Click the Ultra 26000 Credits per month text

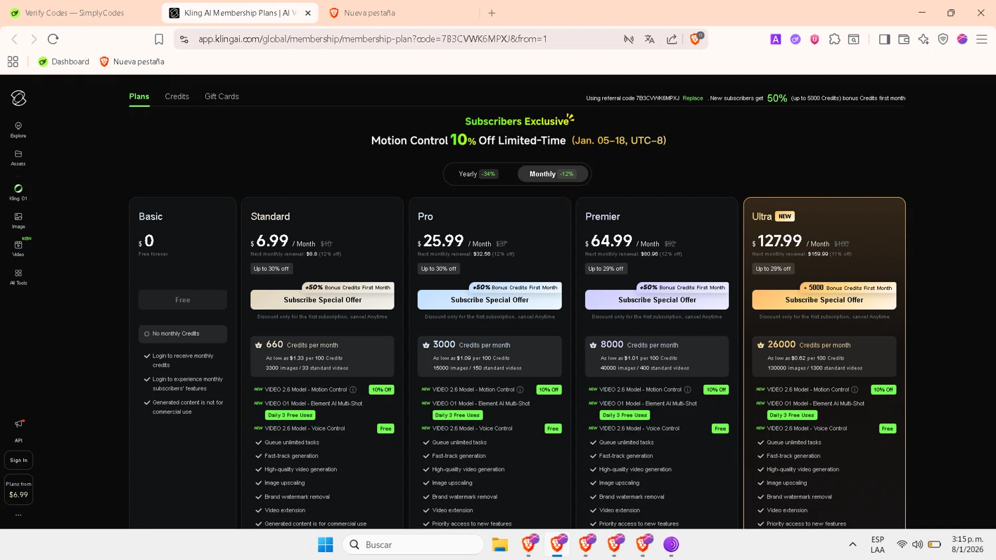tap(809, 345)
